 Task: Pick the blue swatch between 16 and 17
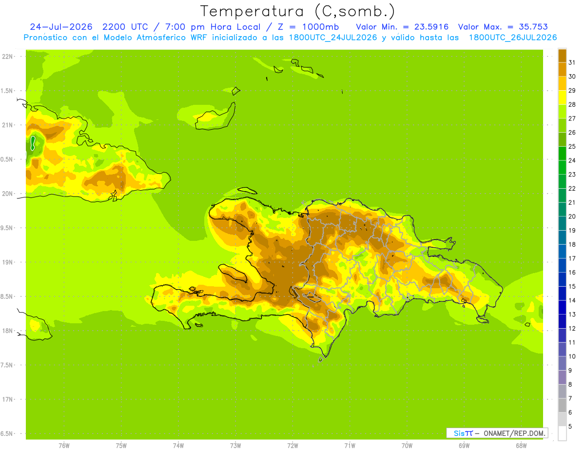coord(562,265)
